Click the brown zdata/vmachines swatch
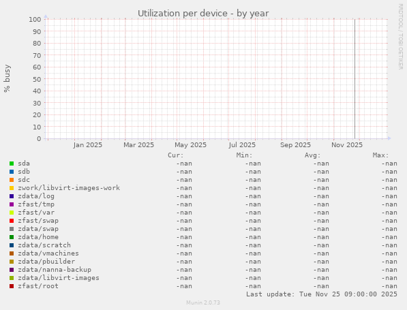This screenshot has height=310, width=407. click(x=12, y=253)
